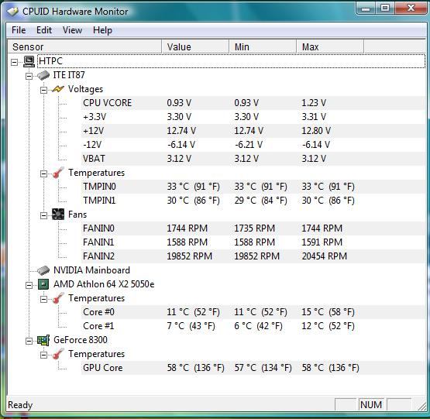Select the VBAT row

pos(253,159)
